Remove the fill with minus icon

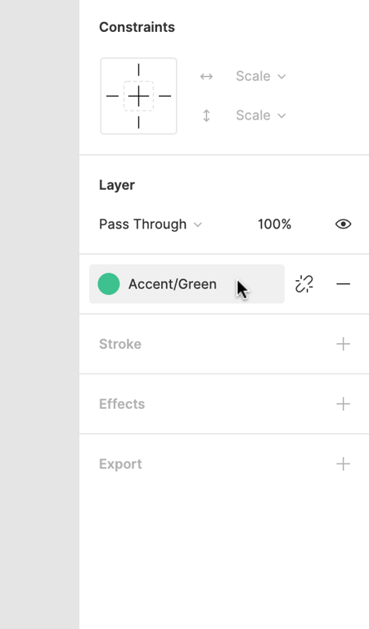[x=344, y=284]
